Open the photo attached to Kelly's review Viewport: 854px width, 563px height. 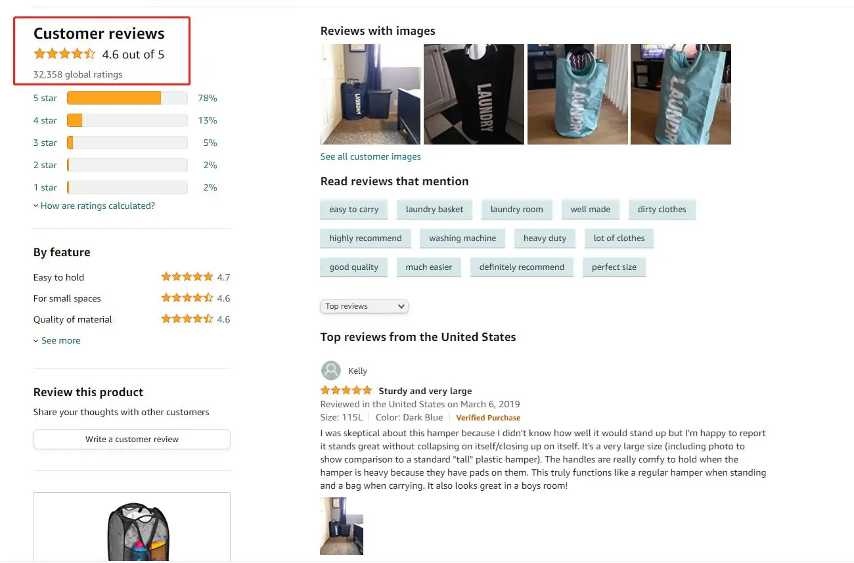(342, 526)
